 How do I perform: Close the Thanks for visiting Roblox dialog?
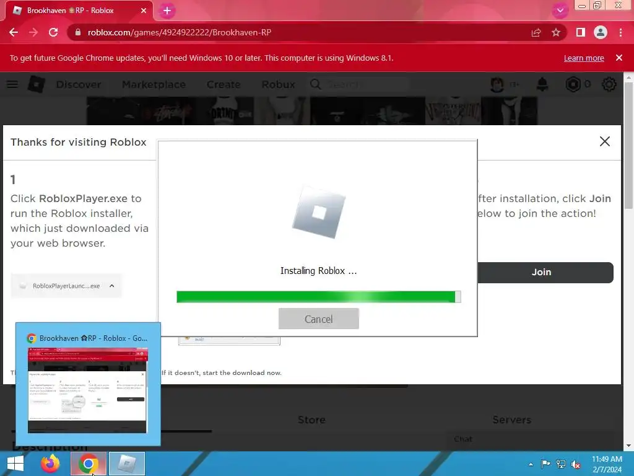pyautogui.click(x=604, y=141)
